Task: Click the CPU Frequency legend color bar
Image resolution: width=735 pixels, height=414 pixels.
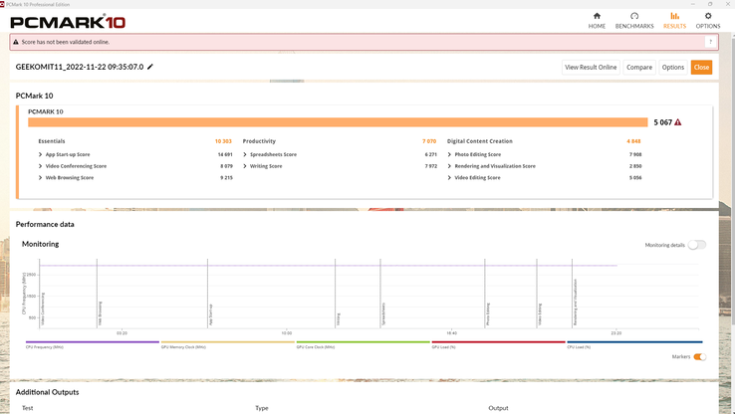Action: (x=90, y=341)
